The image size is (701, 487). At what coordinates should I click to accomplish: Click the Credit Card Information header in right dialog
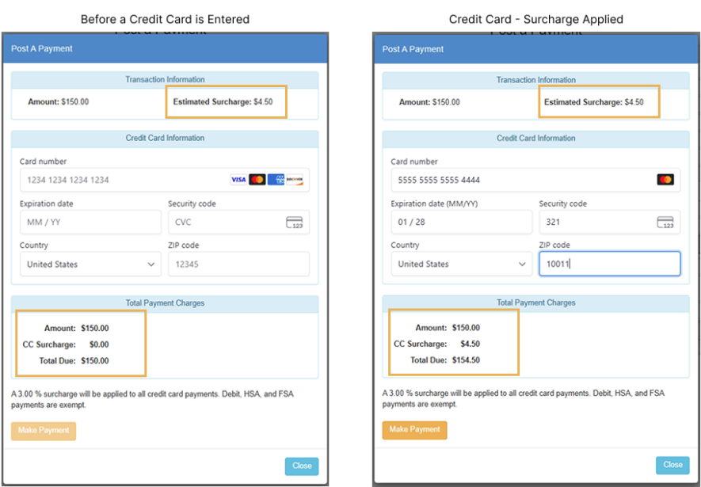pos(536,139)
